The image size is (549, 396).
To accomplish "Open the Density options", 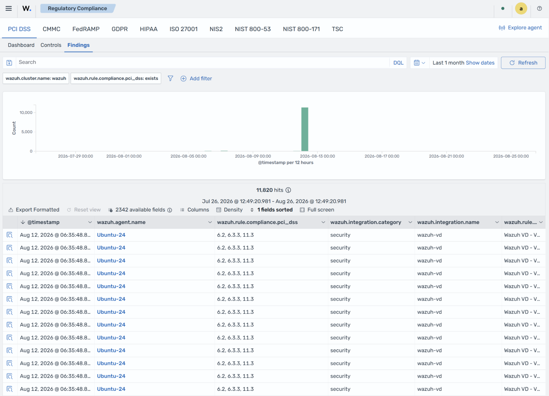I will point(229,210).
